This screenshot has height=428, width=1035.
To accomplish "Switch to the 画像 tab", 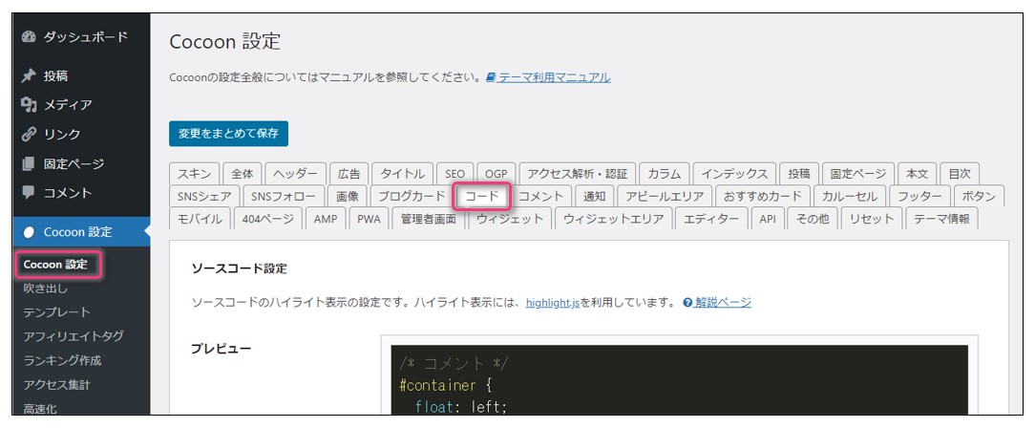I will 348,196.
